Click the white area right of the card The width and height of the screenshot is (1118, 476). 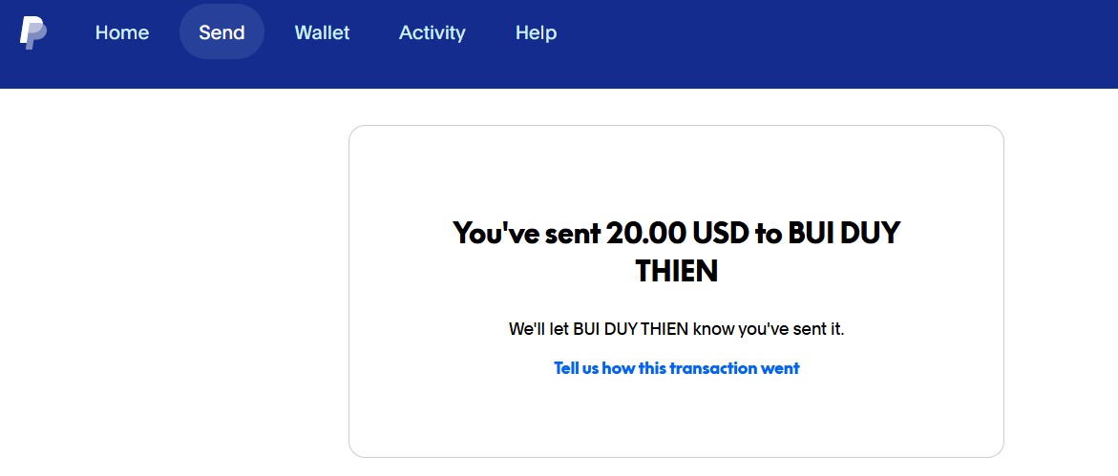1060,286
